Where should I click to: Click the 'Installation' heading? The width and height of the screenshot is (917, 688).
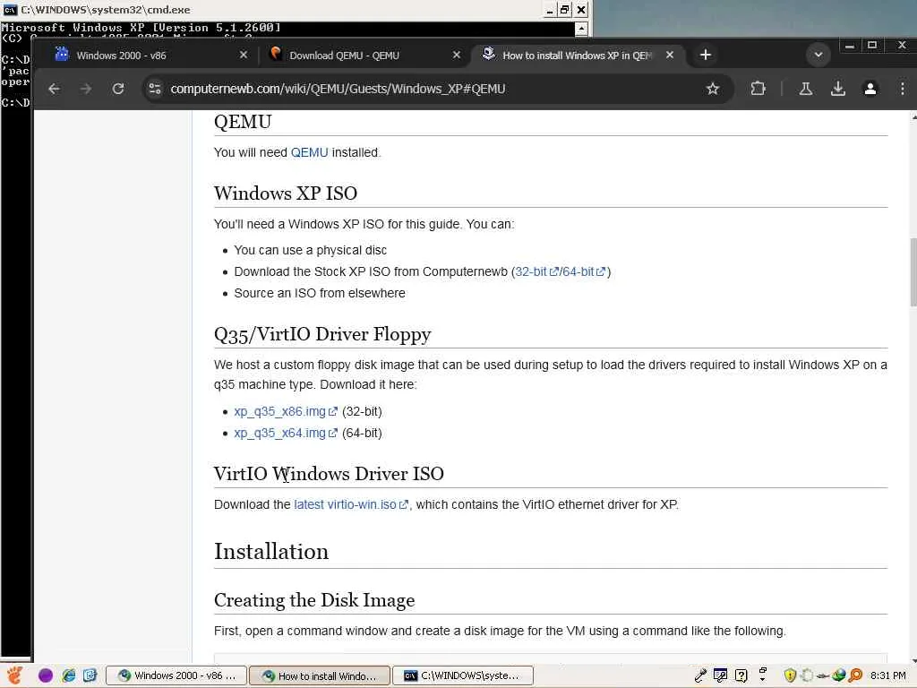[x=271, y=552]
